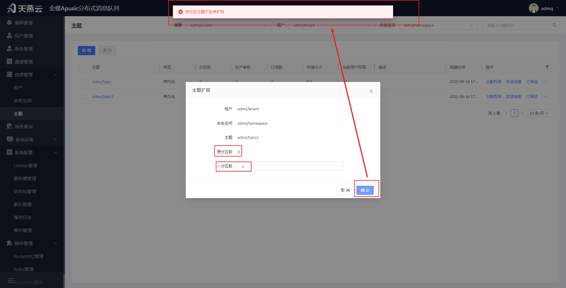The height and width of the screenshot is (288, 566).
Task: Click the 通道管理 icon
Action: pyautogui.click(x=9, y=62)
